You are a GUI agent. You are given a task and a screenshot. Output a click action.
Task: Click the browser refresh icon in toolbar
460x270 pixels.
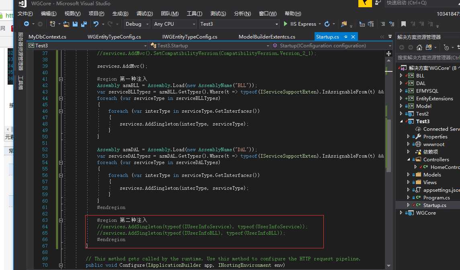[327, 24]
